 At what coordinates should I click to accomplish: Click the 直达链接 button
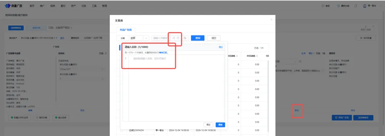point(61,118)
